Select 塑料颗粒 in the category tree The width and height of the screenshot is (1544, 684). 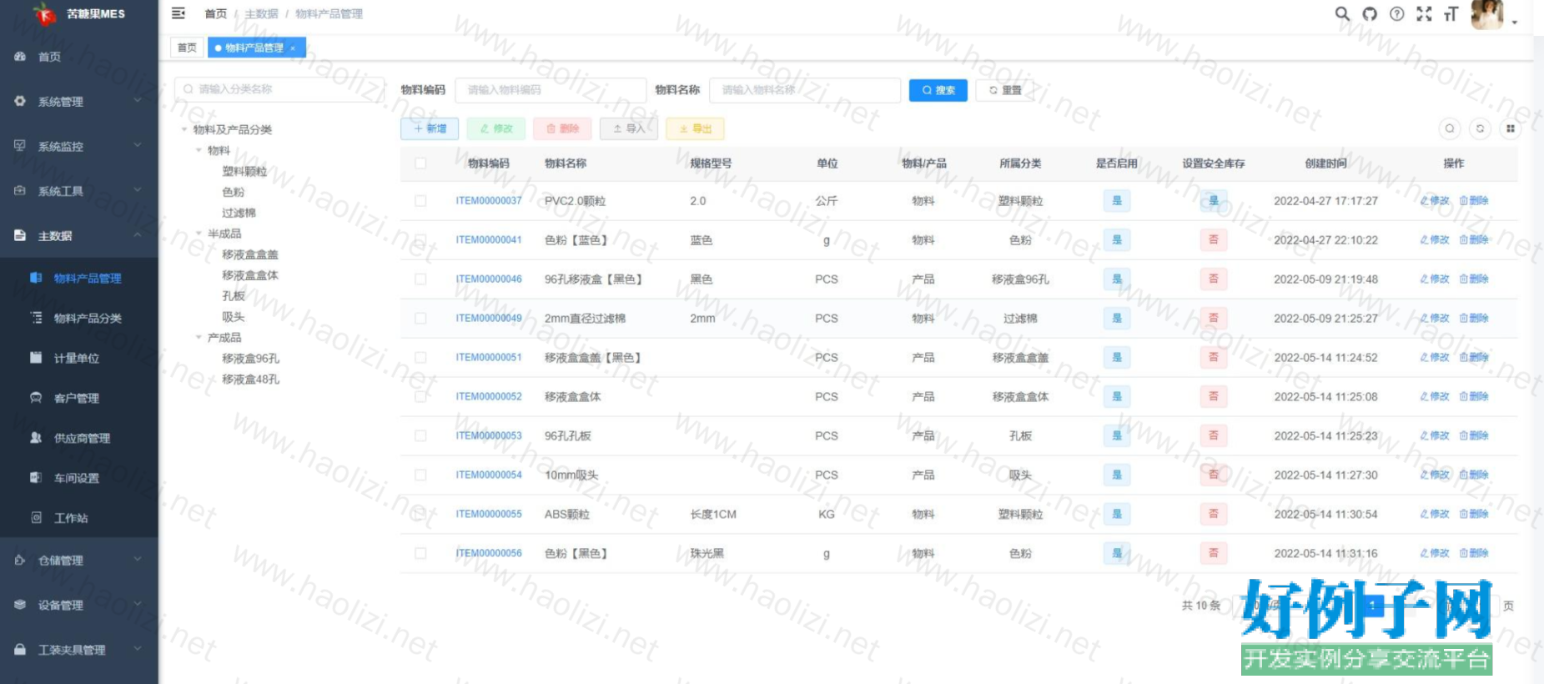244,171
